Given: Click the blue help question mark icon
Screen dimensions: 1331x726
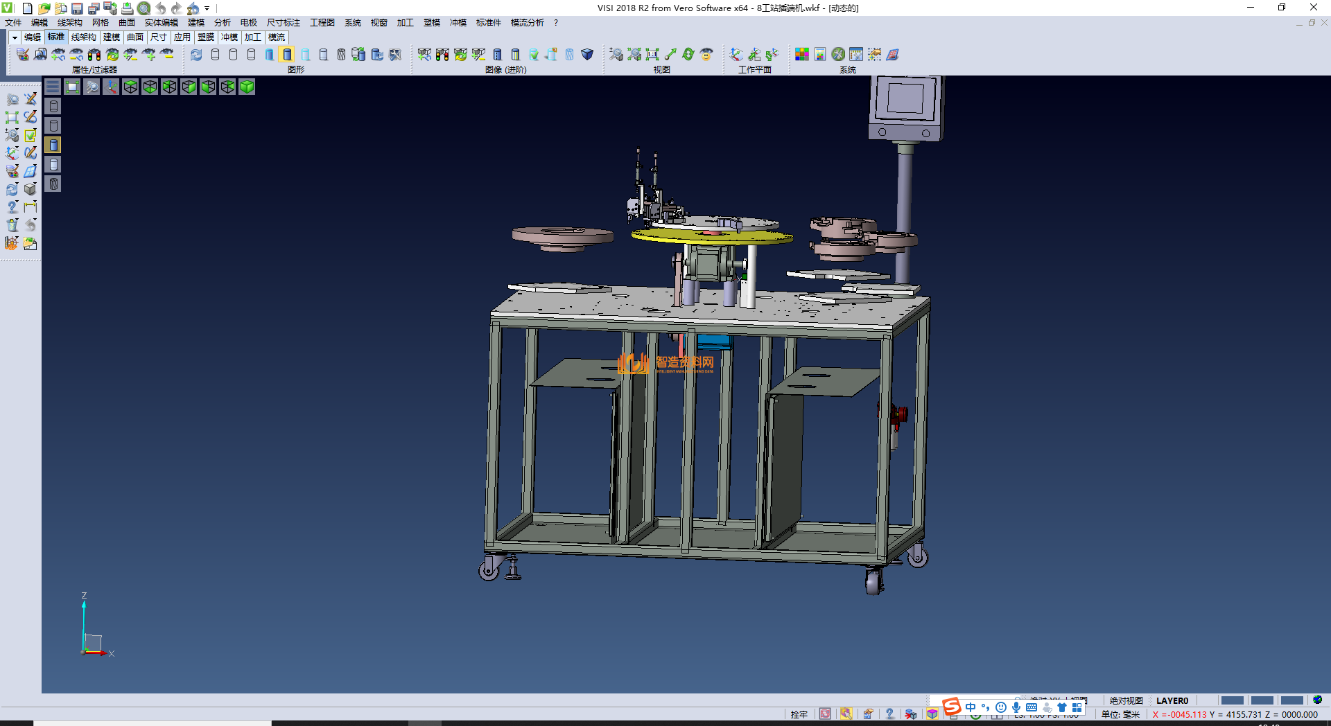Looking at the screenshot, I should (12, 207).
